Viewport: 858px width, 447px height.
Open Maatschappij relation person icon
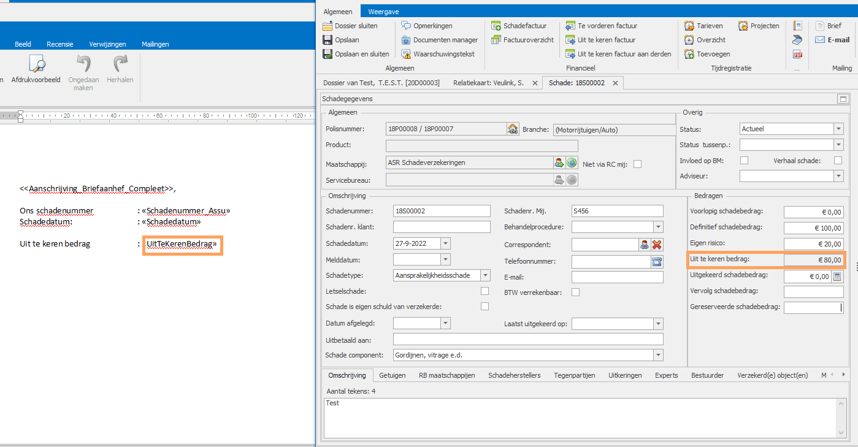tap(559, 162)
